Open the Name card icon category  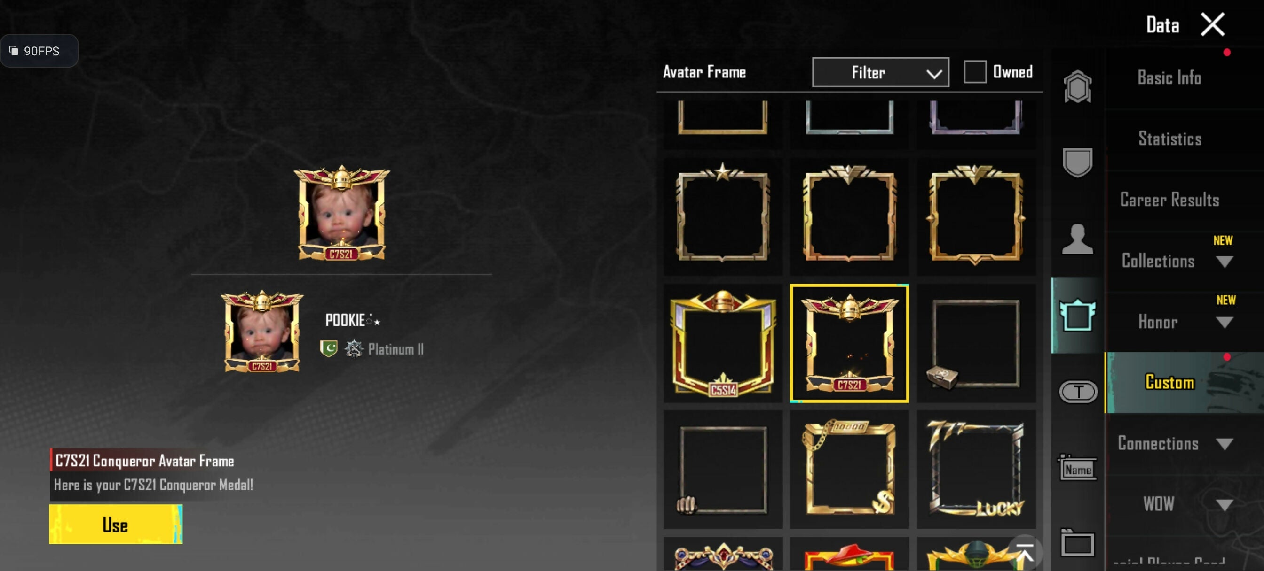[x=1077, y=468]
